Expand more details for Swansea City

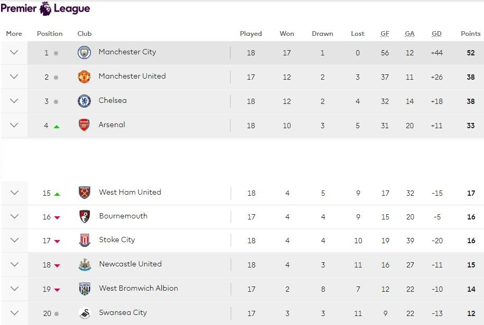(x=14, y=313)
